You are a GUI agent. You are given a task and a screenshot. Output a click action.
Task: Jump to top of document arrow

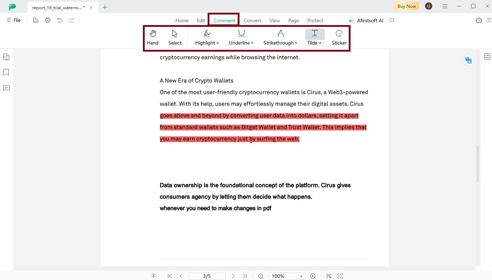(x=154, y=276)
